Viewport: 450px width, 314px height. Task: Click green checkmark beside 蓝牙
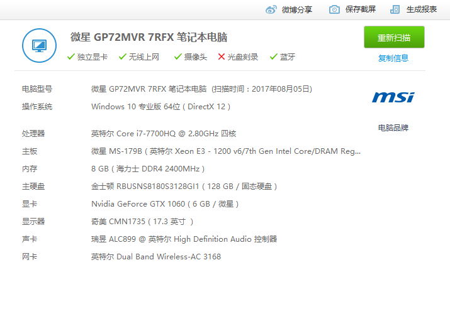(274, 57)
